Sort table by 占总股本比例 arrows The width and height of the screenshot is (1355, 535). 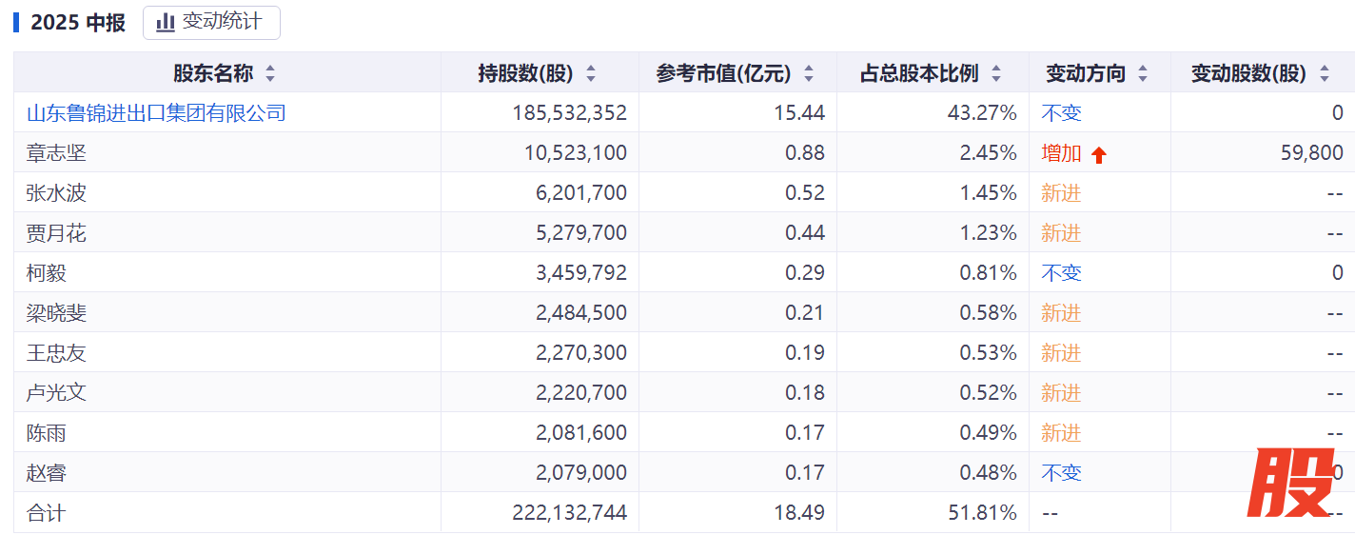996,73
